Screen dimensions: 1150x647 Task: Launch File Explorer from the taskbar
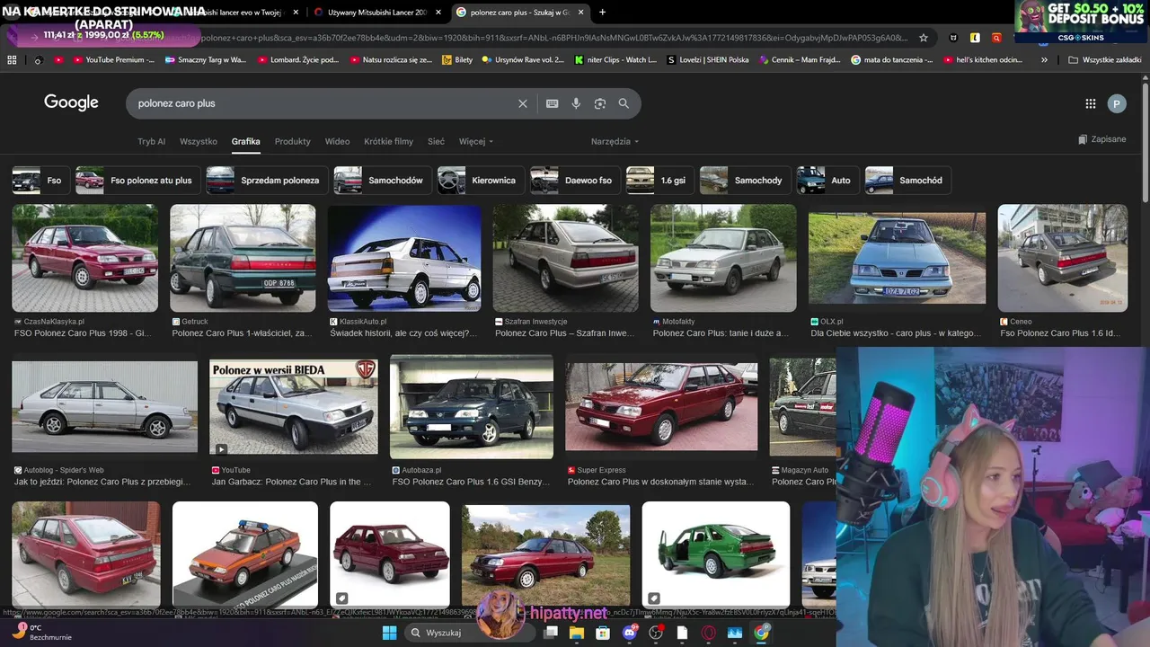point(577,633)
